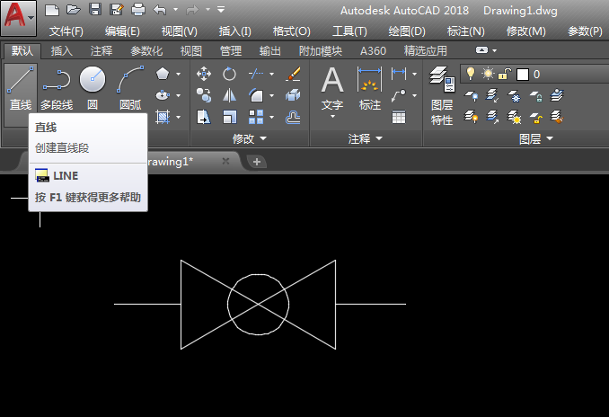Image resolution: width=609 pixels, height=417 pixels.
Task: Select the 直线 (Line) tool
Action: tap(20, 87)
